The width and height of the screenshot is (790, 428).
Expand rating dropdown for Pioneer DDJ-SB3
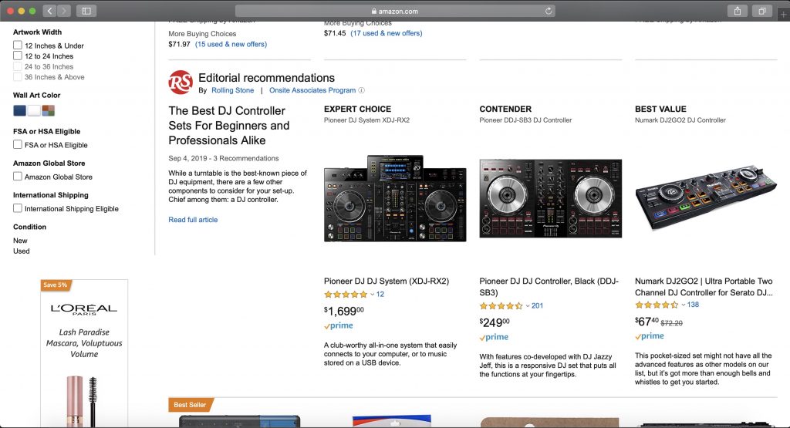point(528,306)
